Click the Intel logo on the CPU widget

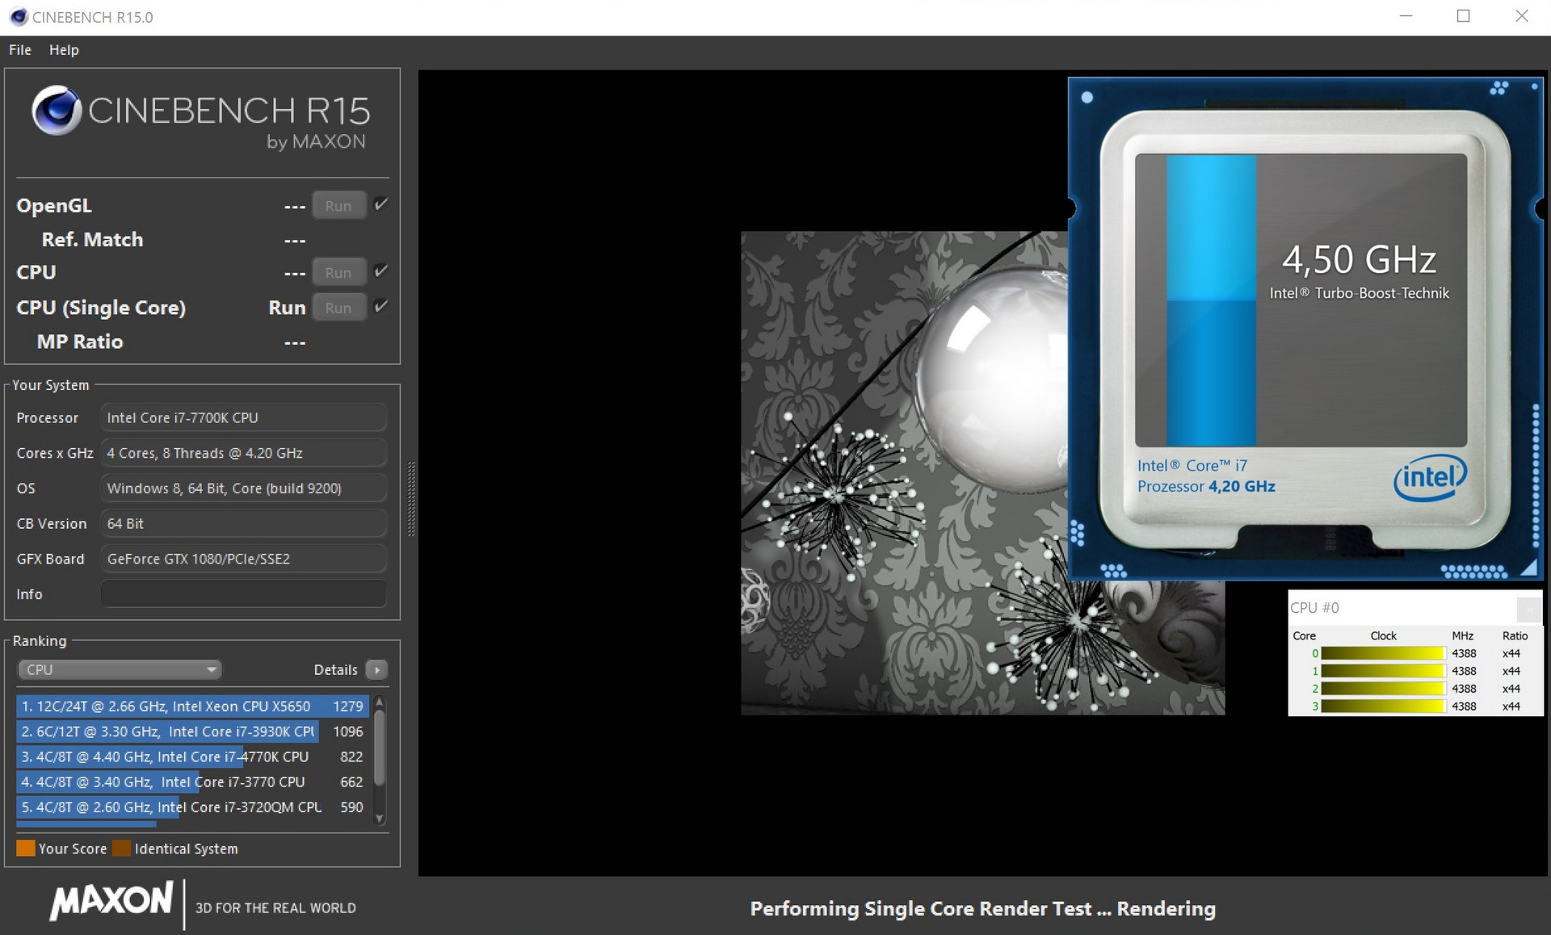point(1430,478)
